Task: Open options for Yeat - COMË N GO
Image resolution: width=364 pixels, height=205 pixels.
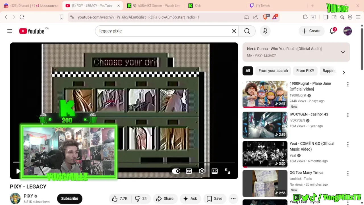Action: tap(348, 144)
